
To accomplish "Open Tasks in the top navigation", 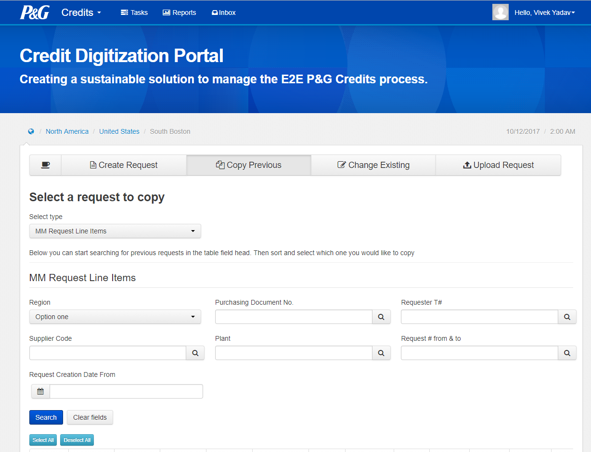I will [x=134, y=13].
